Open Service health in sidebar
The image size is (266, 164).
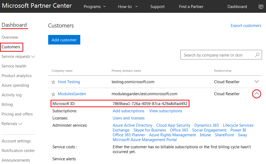coord(14,66)
